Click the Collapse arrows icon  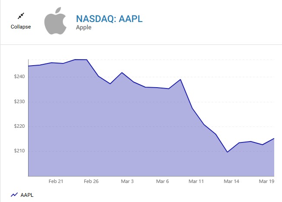tap(21, 16)
